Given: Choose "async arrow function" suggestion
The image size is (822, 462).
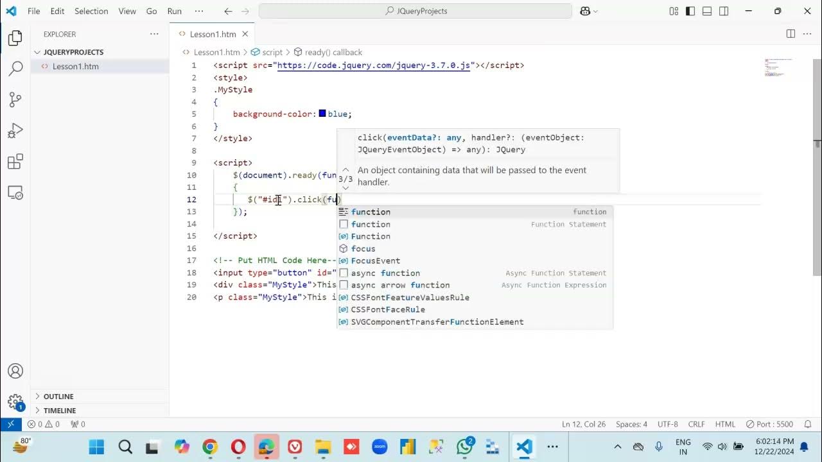Looking at the screenshot, I should pos(475,285).
